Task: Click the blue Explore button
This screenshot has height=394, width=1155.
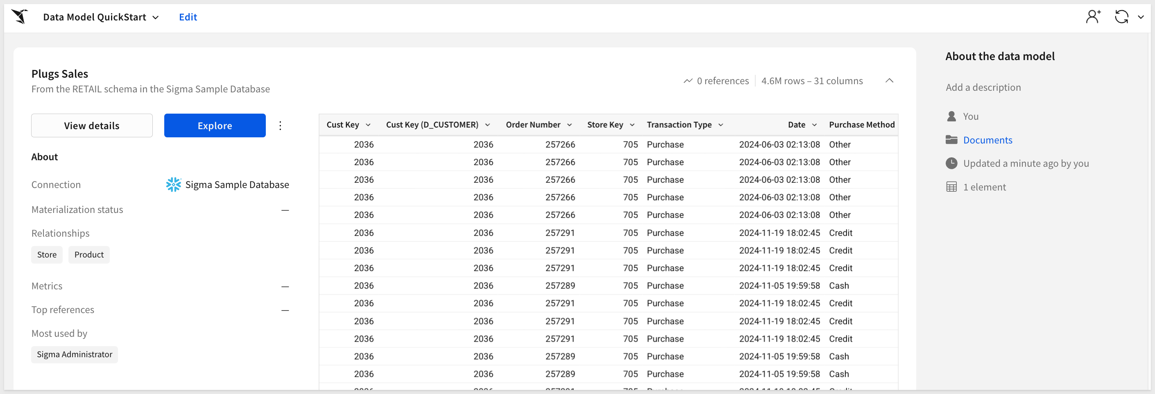Action: [x=215, y=125]
